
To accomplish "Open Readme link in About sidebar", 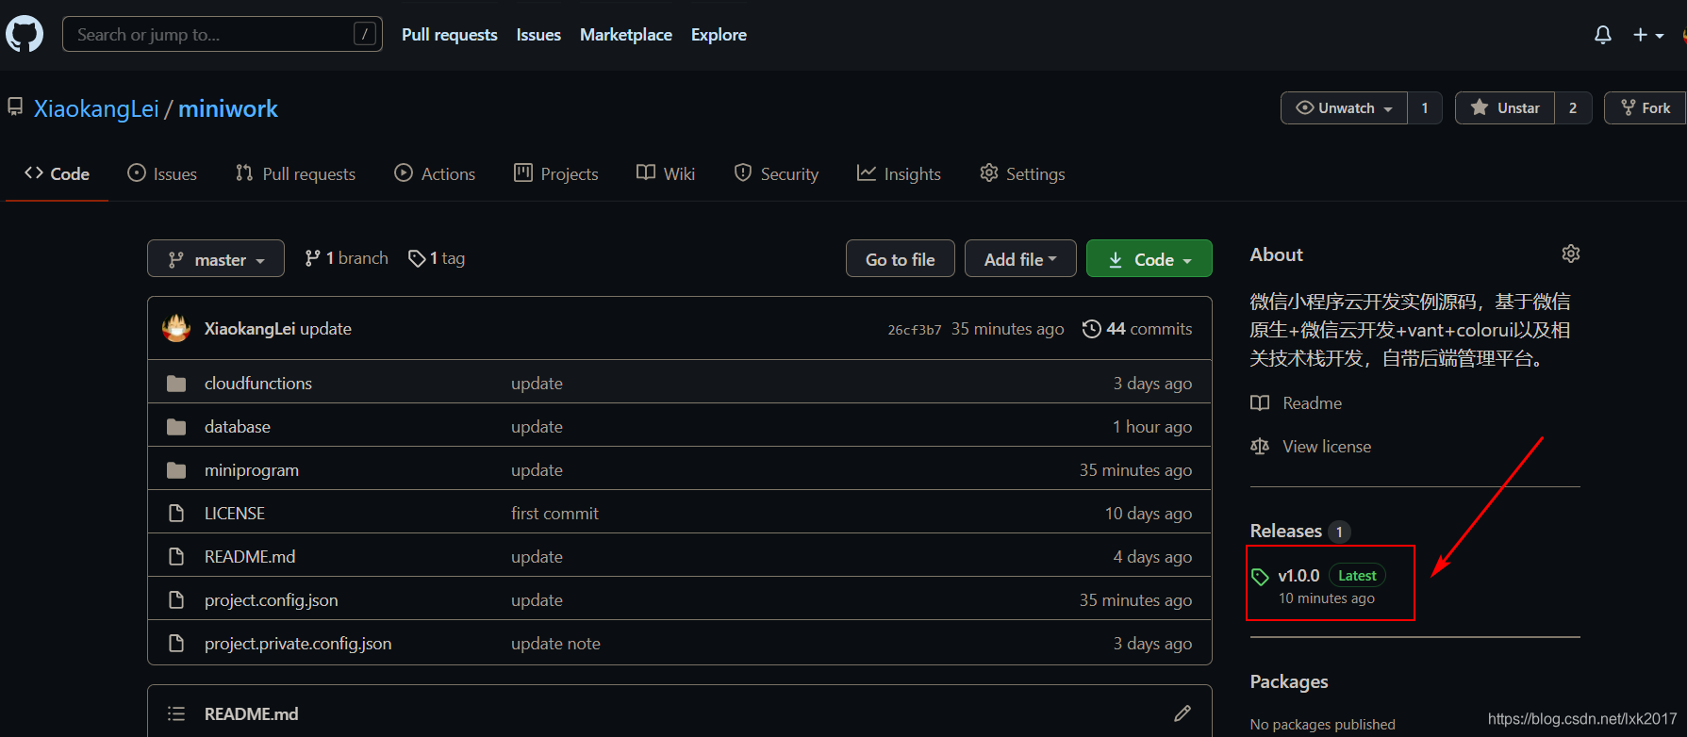I will 1297,403.
